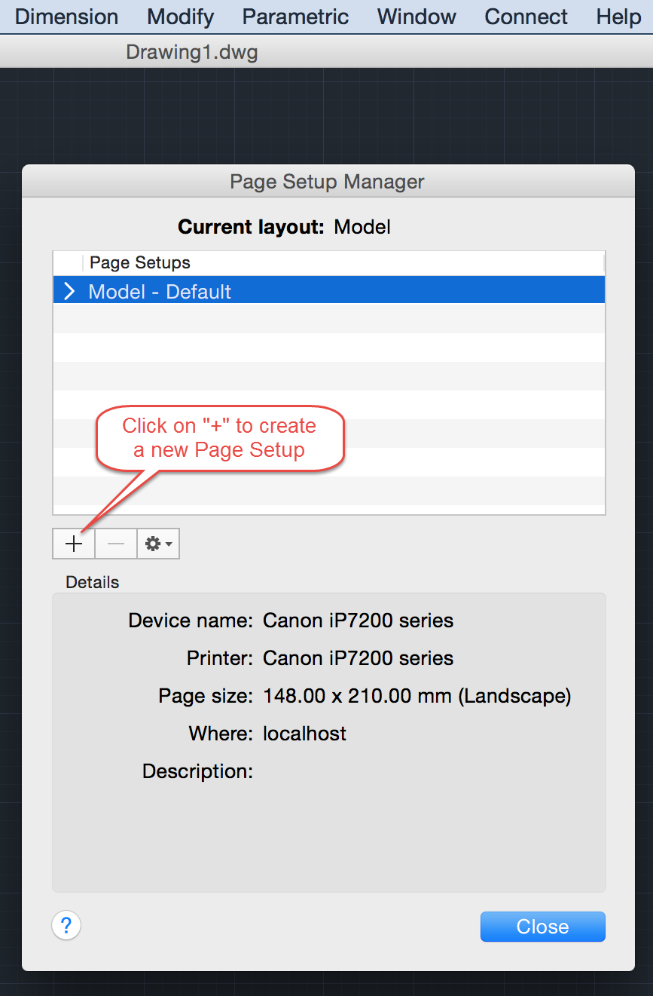Click the plus button to add a page setup

coord(74,544)
